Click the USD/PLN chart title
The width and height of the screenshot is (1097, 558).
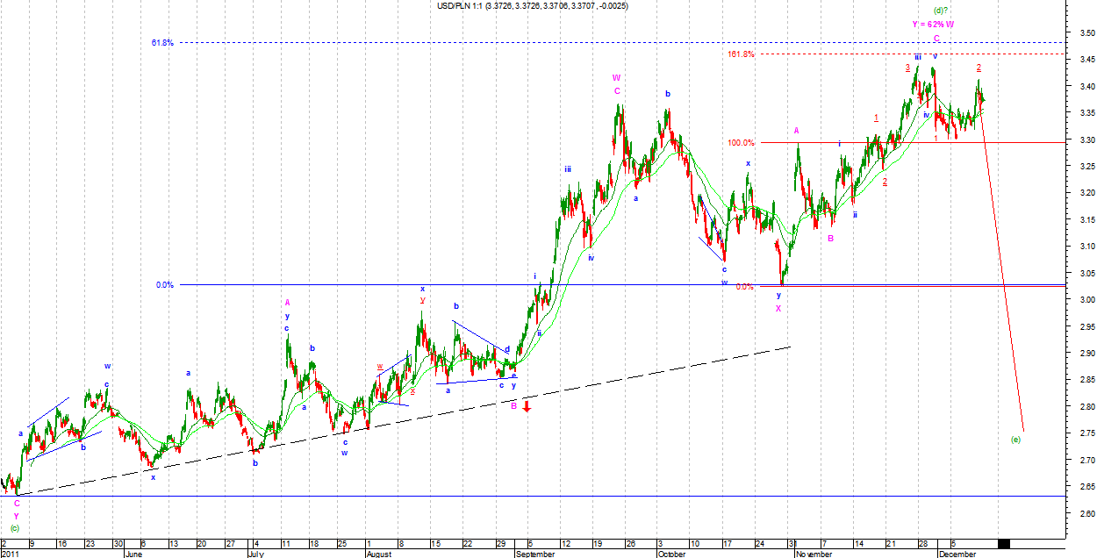[533, 6]
